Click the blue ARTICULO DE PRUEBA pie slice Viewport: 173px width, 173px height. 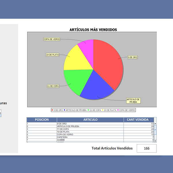pyautogui.click(x=97, y=85)
